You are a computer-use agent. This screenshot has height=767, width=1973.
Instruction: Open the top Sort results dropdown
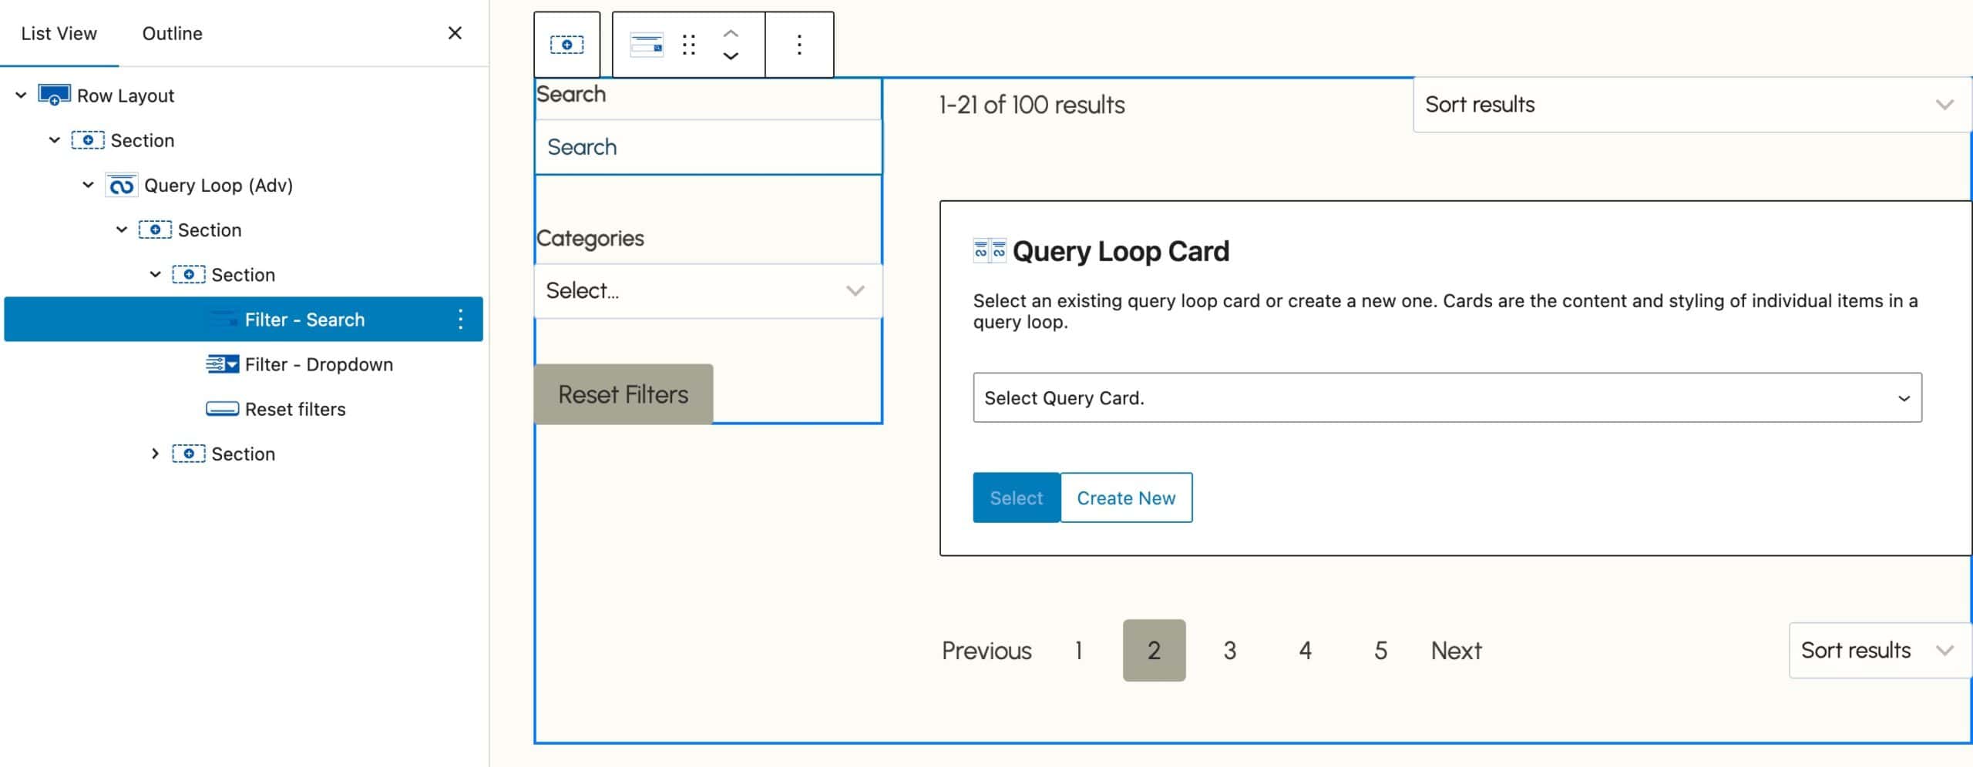click(1691, 105)
